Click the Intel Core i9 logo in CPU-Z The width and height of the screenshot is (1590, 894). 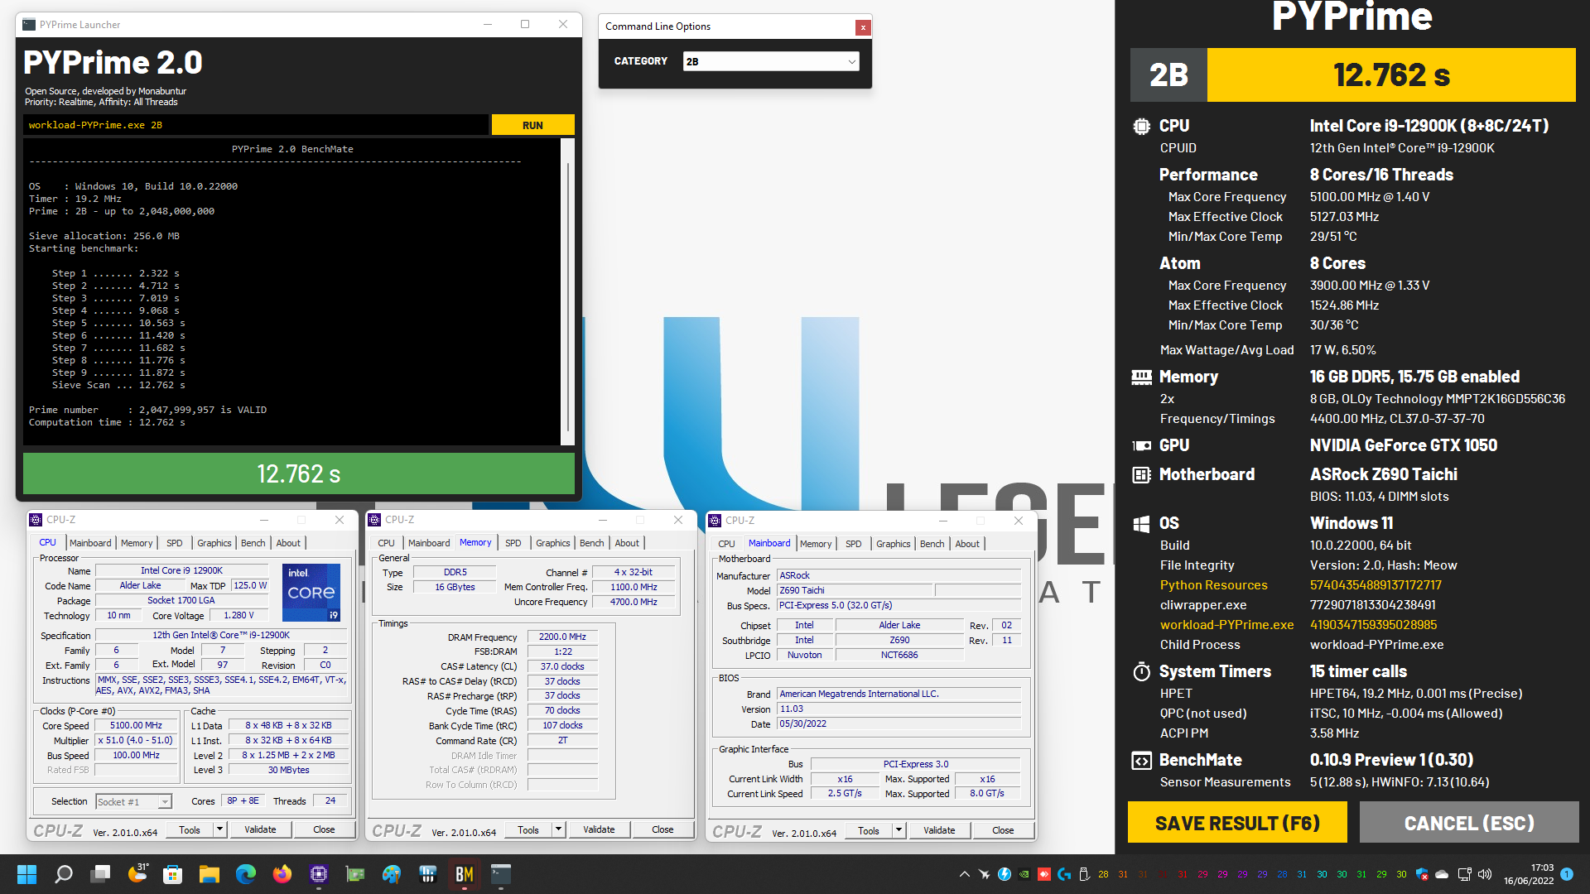coord(311,593)
